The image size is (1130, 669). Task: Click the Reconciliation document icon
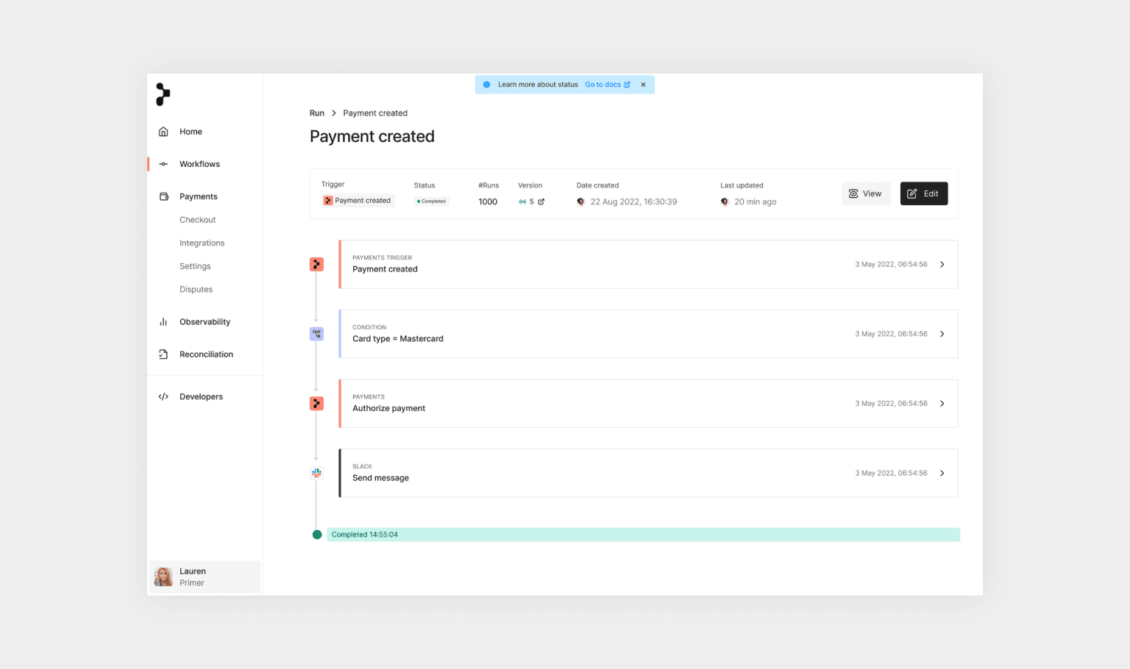[x=163, y=354]
